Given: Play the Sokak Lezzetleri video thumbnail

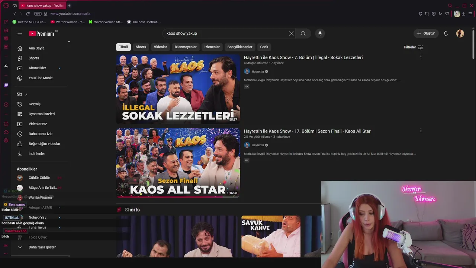Looking at the screenshot, I should (178, 89).
